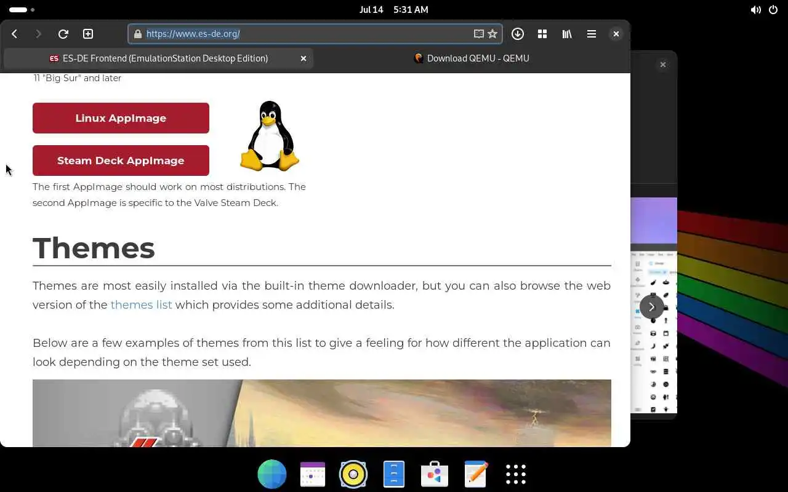Image resolution: width=788 pixels, height=492 pixels.
Task: Open the Activities overview pill
Action: pos(22,10)
